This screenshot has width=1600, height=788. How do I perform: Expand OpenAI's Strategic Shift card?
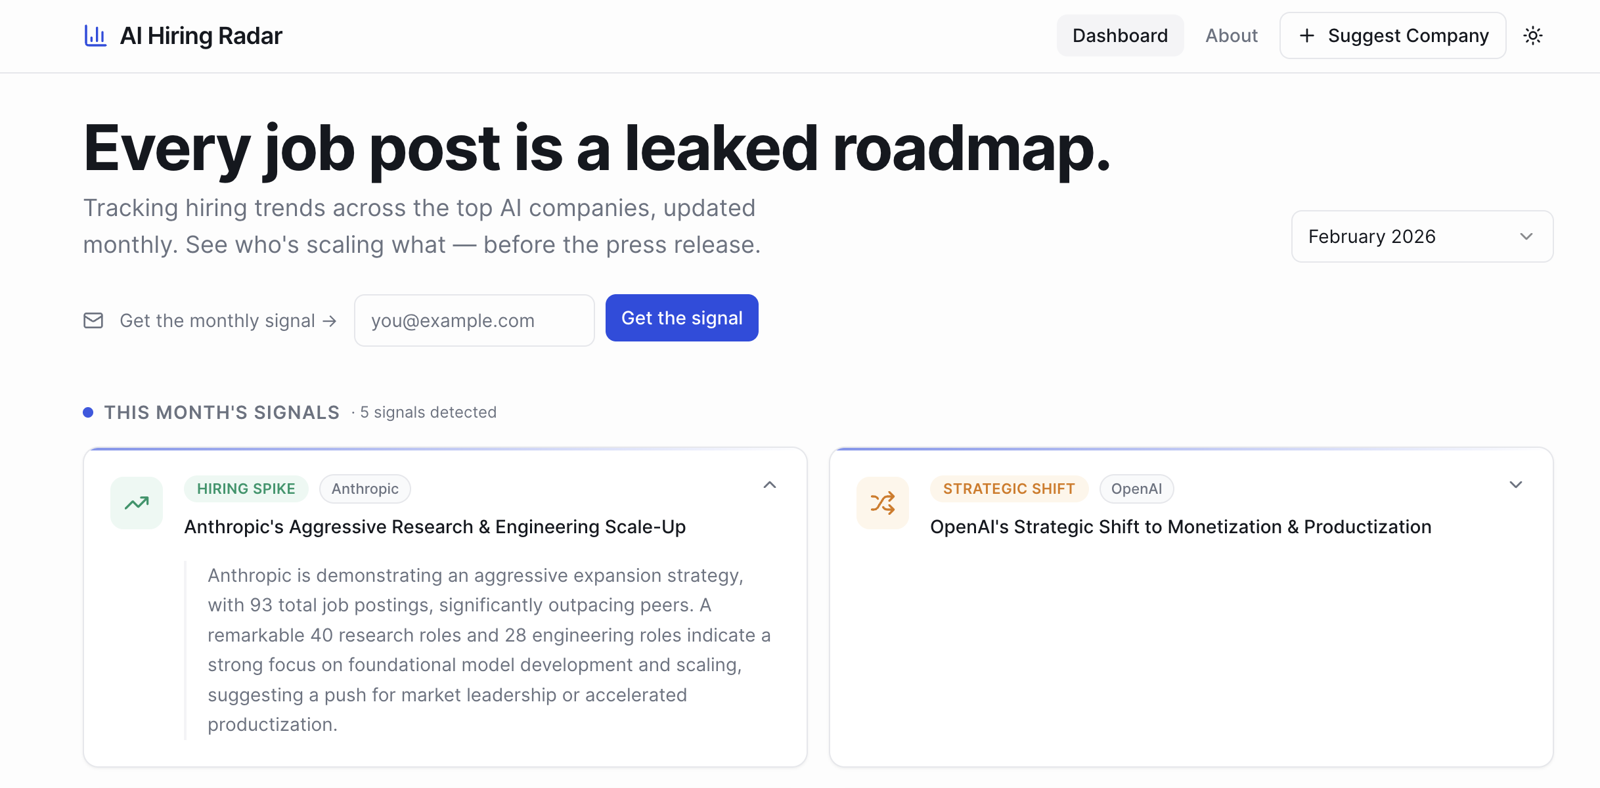[1516, 485]
